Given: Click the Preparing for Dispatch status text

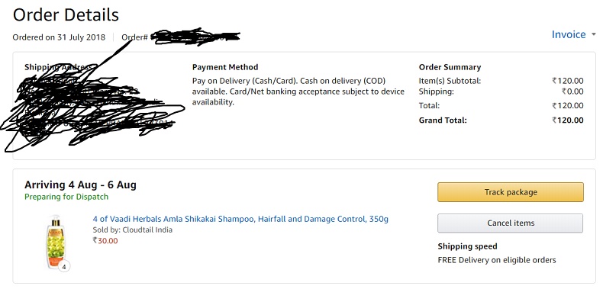Looking at the screenshot, I should [x=66, y=197].
